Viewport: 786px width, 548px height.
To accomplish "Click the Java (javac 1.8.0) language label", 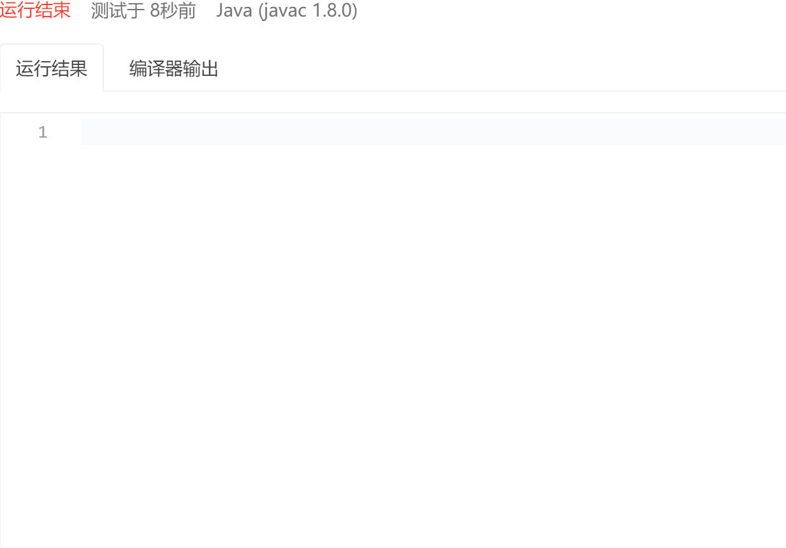I will [286, 11].
